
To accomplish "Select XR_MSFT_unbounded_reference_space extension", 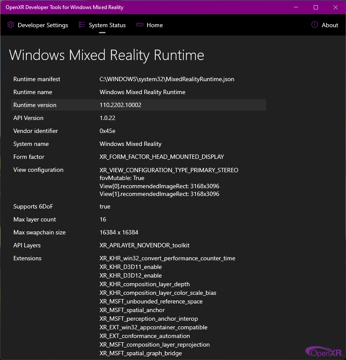I will (151, 302).
